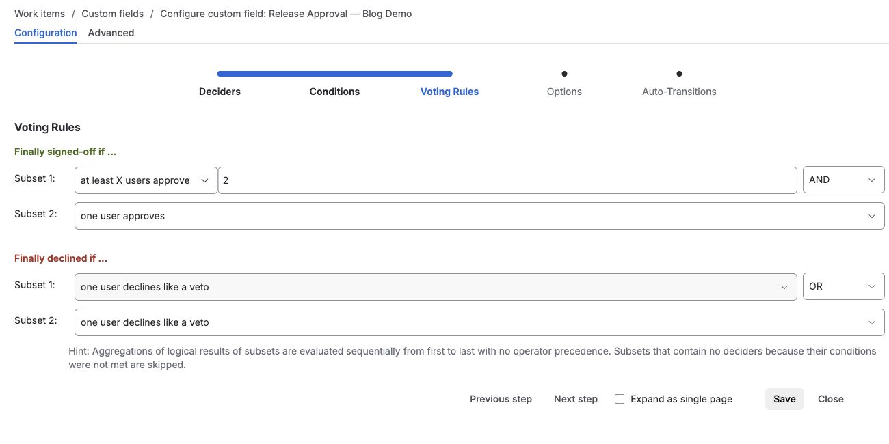The height and width of the screenshot is (444, 889).
Task: Open declined Subset 1 veto rule dropdown
Action: (x=436, y=287)
